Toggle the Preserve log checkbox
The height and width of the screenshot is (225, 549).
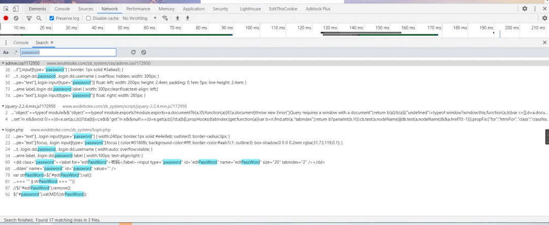[52, 18]
